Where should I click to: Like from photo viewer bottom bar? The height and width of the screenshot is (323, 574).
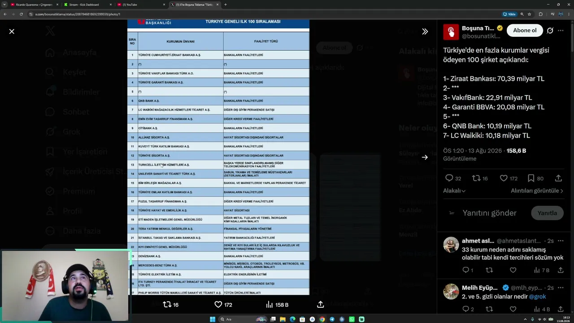click(223, 305)
